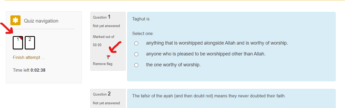The image size is (345, 108).
Task: Click the 'Taghut is' question text
Action: [x=141, y=19]
